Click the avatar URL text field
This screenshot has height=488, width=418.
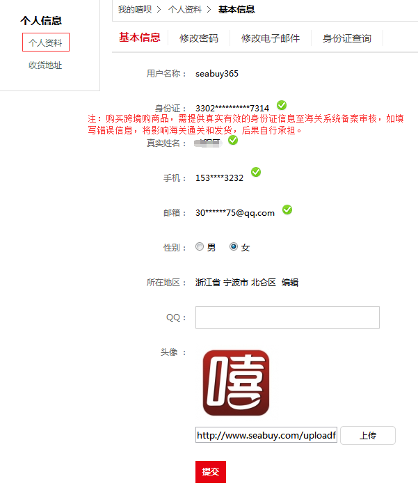tap(266, 435)
